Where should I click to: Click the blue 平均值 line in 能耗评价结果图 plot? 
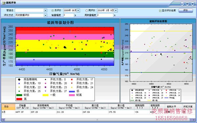pyautogui.click(x=161, y=52)
